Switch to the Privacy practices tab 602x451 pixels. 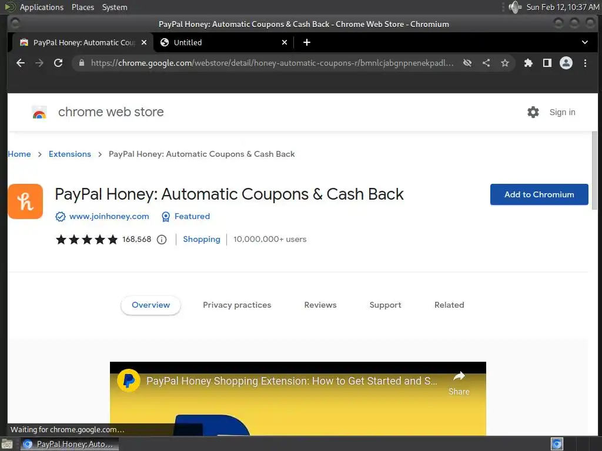[237, 305]
